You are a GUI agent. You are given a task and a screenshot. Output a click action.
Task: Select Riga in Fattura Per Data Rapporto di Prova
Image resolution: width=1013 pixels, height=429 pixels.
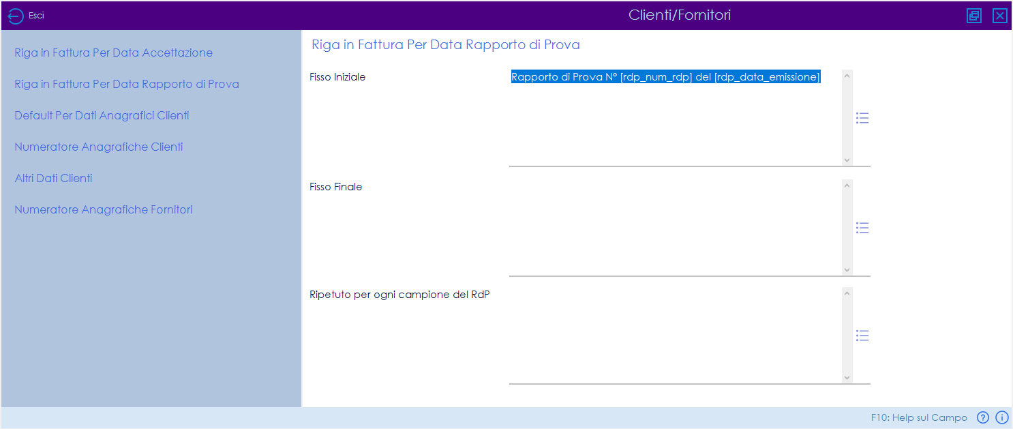click(127, 84)
